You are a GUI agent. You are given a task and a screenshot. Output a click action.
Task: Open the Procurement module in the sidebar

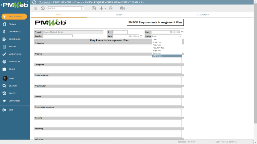coord(14,17)
